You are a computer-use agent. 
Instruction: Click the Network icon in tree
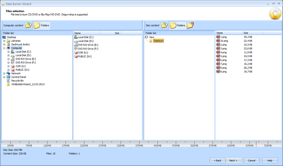point(8,73)
